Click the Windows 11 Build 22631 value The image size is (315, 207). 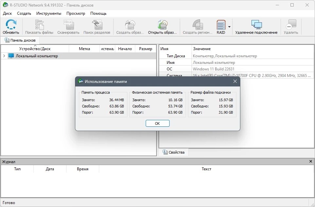213,69
